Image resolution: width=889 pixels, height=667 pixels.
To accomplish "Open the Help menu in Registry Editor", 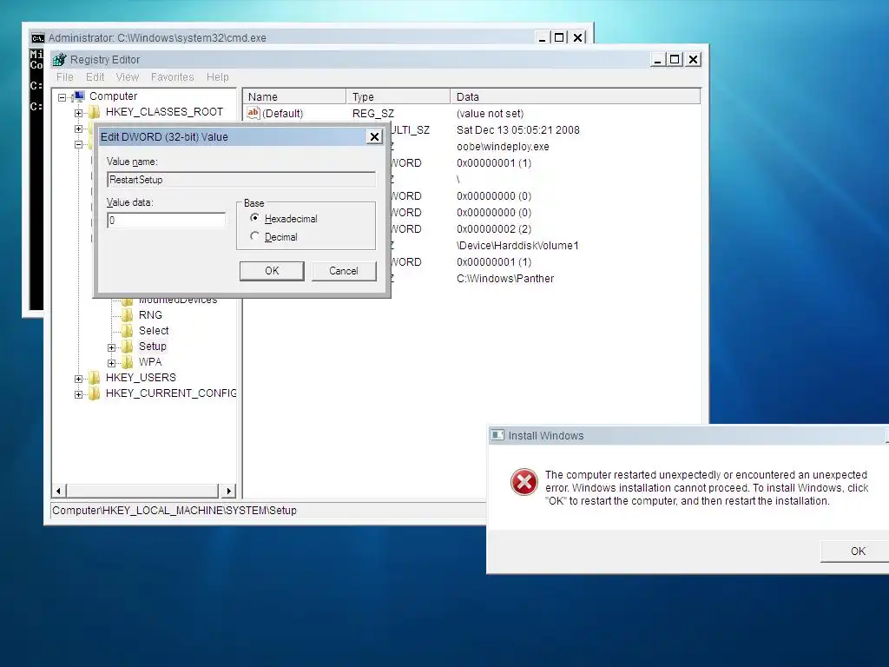I will coord(217,77).
